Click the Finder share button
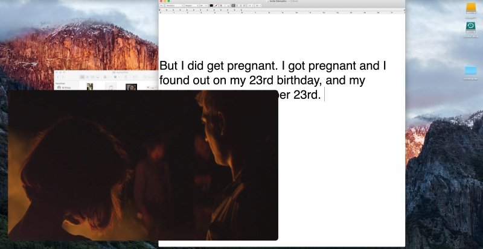The height and width of the screenshot is (249, 483). [126, 77]
